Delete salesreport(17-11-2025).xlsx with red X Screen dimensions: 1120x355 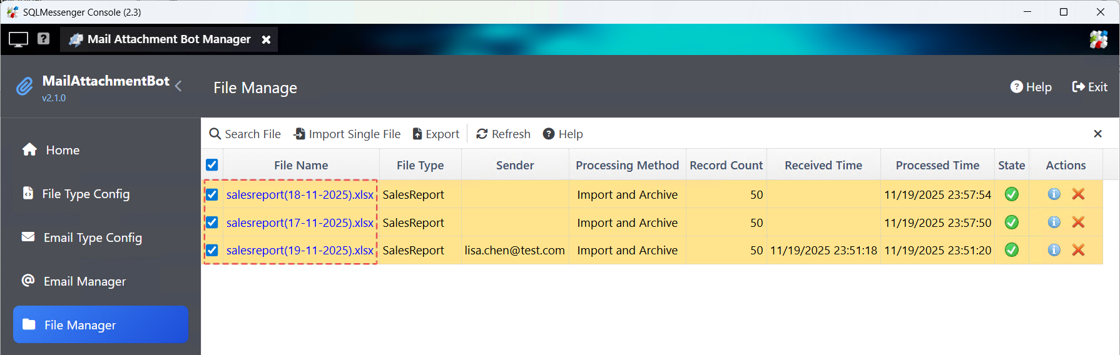coord(1078,222)
